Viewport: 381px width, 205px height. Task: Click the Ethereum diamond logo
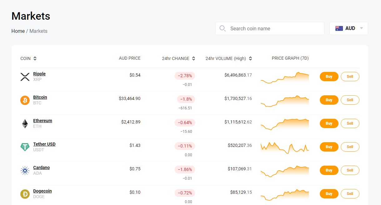(x=25, y=124)
